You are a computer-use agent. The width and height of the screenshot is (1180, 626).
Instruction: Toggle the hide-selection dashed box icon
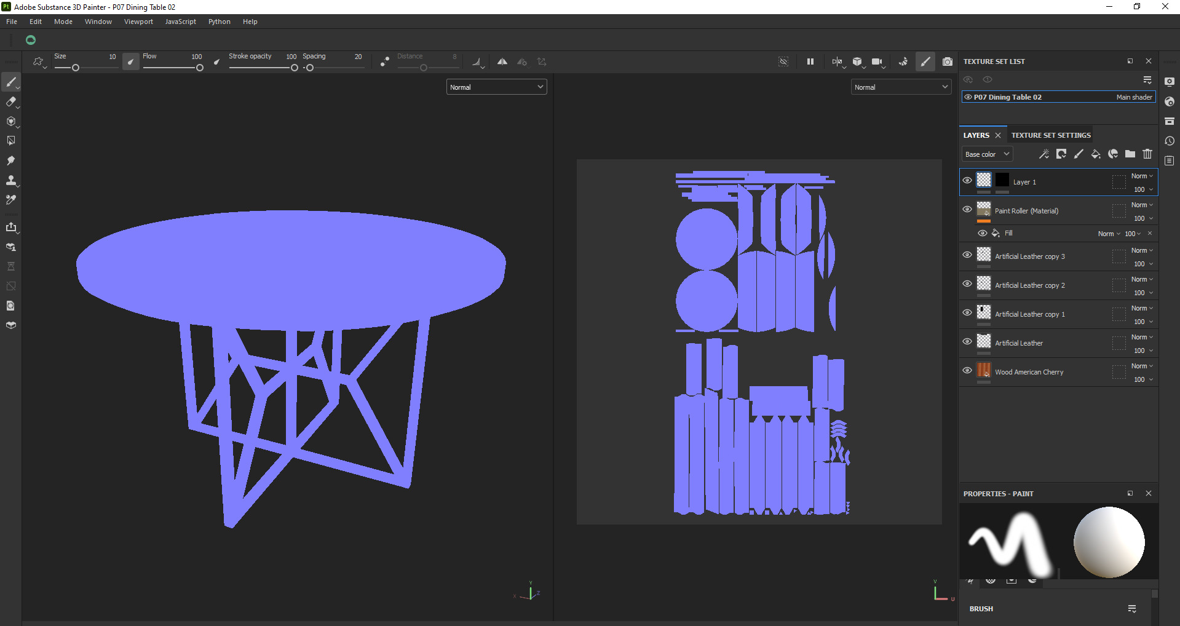point(783,61)
